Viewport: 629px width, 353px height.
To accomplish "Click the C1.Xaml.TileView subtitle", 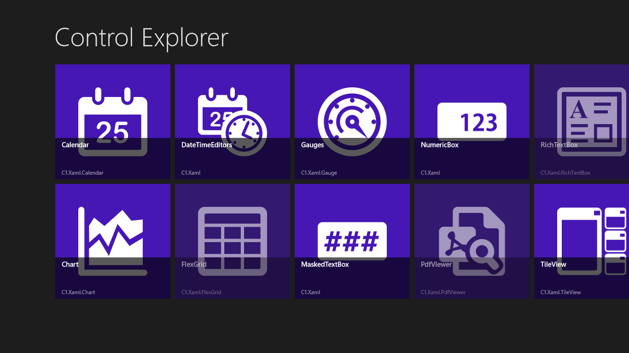I will pyautogui.click(x=561, y=292).
